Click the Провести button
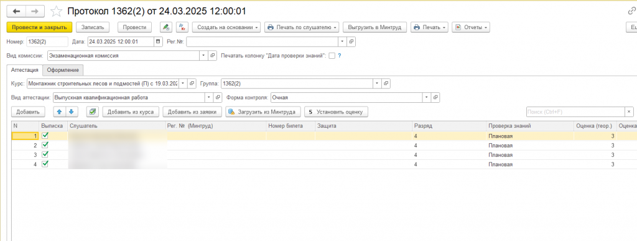 click(135, 27)
